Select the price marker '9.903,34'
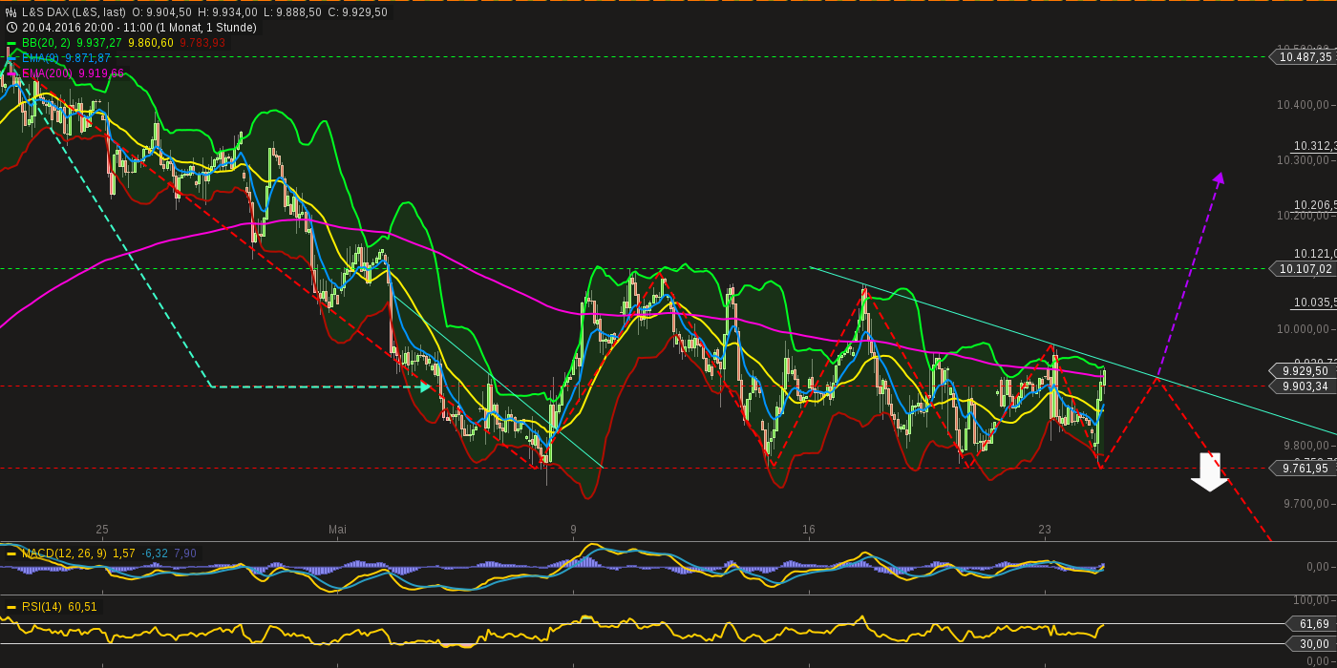Viewport: 1337px width, 668px height. (x=1303, y=386)
